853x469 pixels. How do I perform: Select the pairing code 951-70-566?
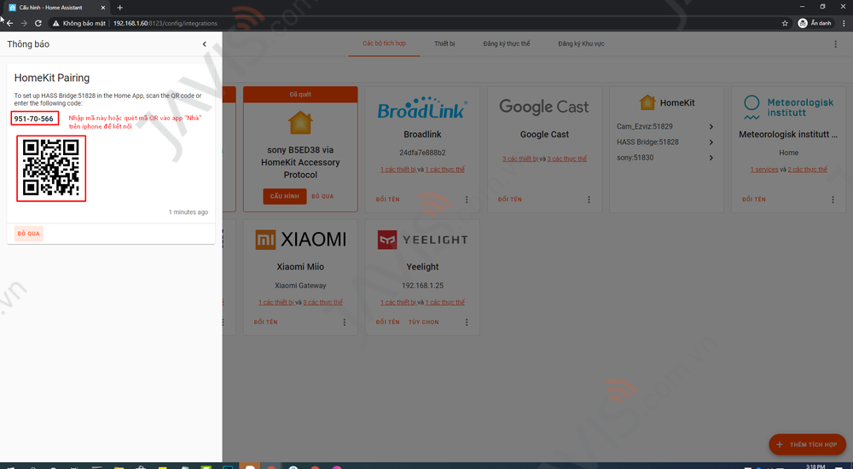click(x=34, y=118)
